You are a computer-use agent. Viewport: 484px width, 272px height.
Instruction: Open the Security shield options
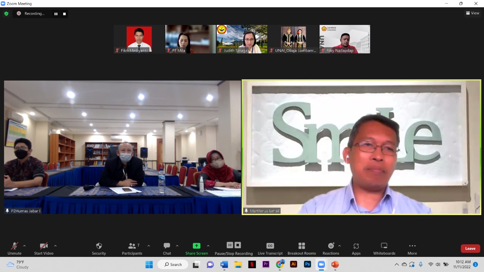pyautogui.click(x=99, y=248)
